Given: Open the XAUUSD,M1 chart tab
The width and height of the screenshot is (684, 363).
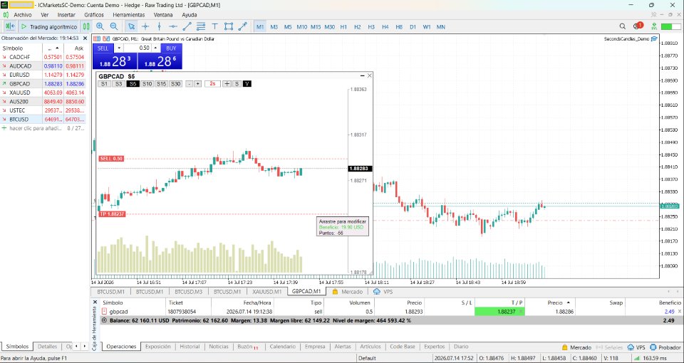Looking at the screenshot, I should (268, 292).
